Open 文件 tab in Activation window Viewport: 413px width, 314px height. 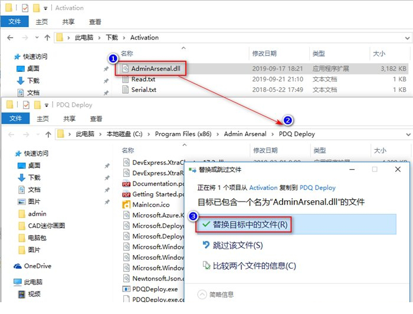point(15,21)
